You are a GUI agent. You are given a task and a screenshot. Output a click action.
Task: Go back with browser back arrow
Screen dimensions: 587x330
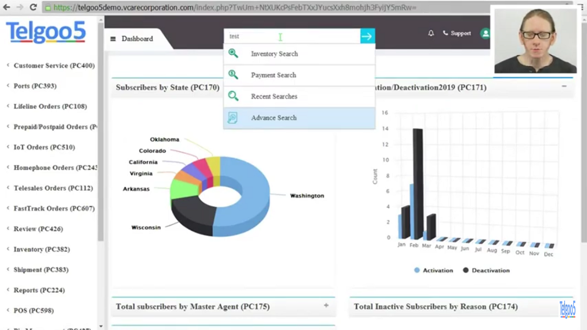coord(6,7)
